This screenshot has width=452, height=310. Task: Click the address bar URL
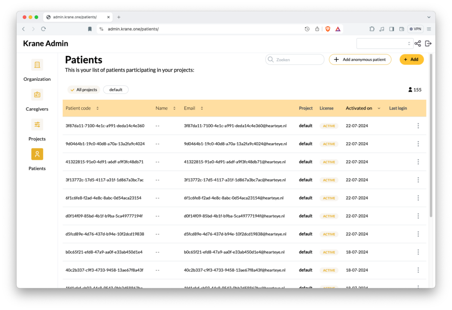(133, 29)
